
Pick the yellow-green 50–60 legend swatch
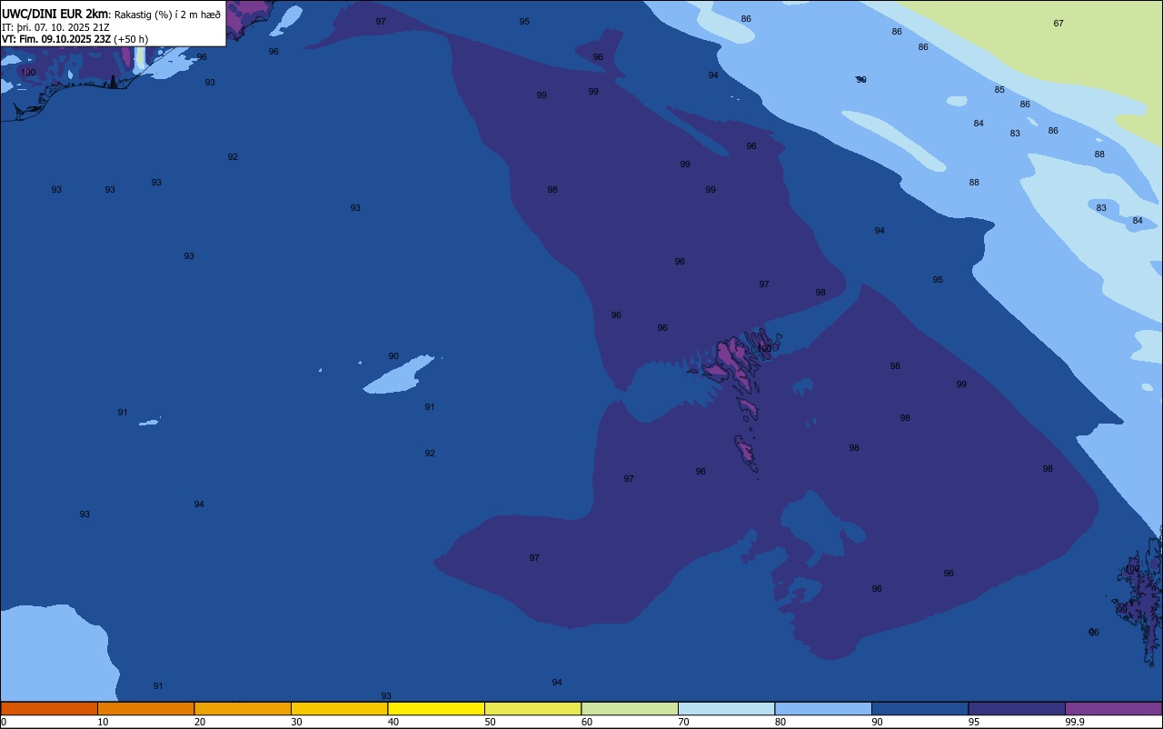(x=532, y=708)
